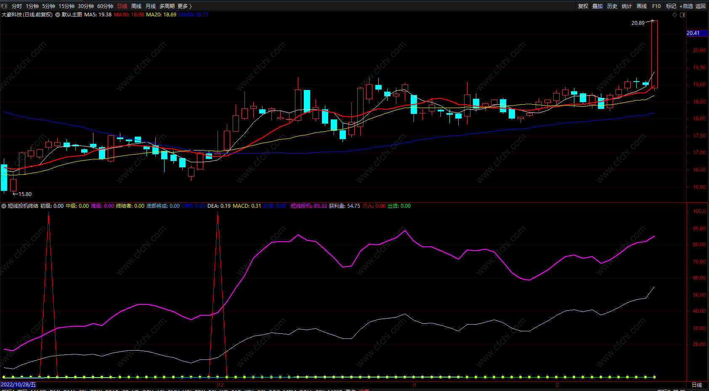
Task: Open the 短线投机终结 indicator dropdown arrow
Action: pos(4,206)
